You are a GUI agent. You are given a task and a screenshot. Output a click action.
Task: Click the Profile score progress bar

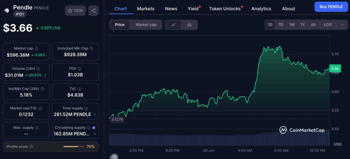point(73,147)
